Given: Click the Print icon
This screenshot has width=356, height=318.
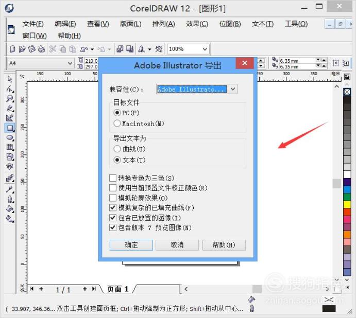Looking at the screenshot, I should [x=41, y=49].
